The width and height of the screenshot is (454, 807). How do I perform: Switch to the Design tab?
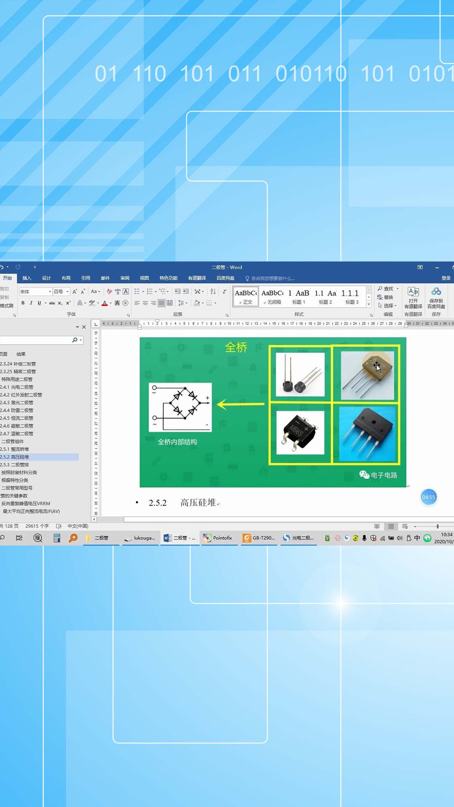[x=46, y=278]
